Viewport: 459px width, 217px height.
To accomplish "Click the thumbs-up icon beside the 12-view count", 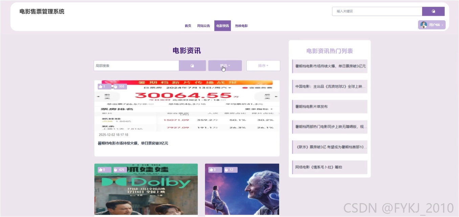I will (211, 170).
